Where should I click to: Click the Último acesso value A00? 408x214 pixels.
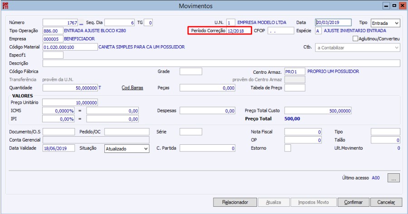(375, 178)
